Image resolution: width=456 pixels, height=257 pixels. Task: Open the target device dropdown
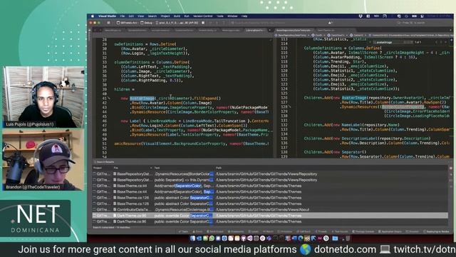click(x=177, y=23)
